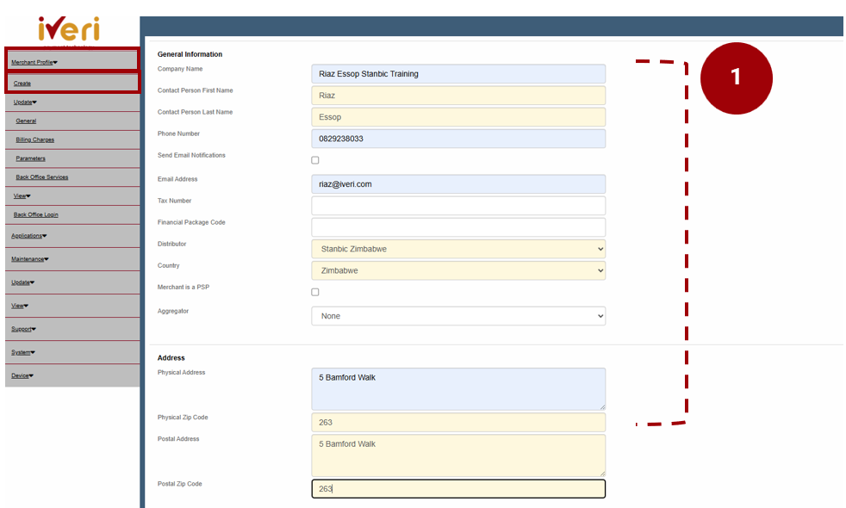Image resolution: width=846 pixels, height=508 pixels.
Task: Edit the Physical Address text area
Action: tap(458, 389)
